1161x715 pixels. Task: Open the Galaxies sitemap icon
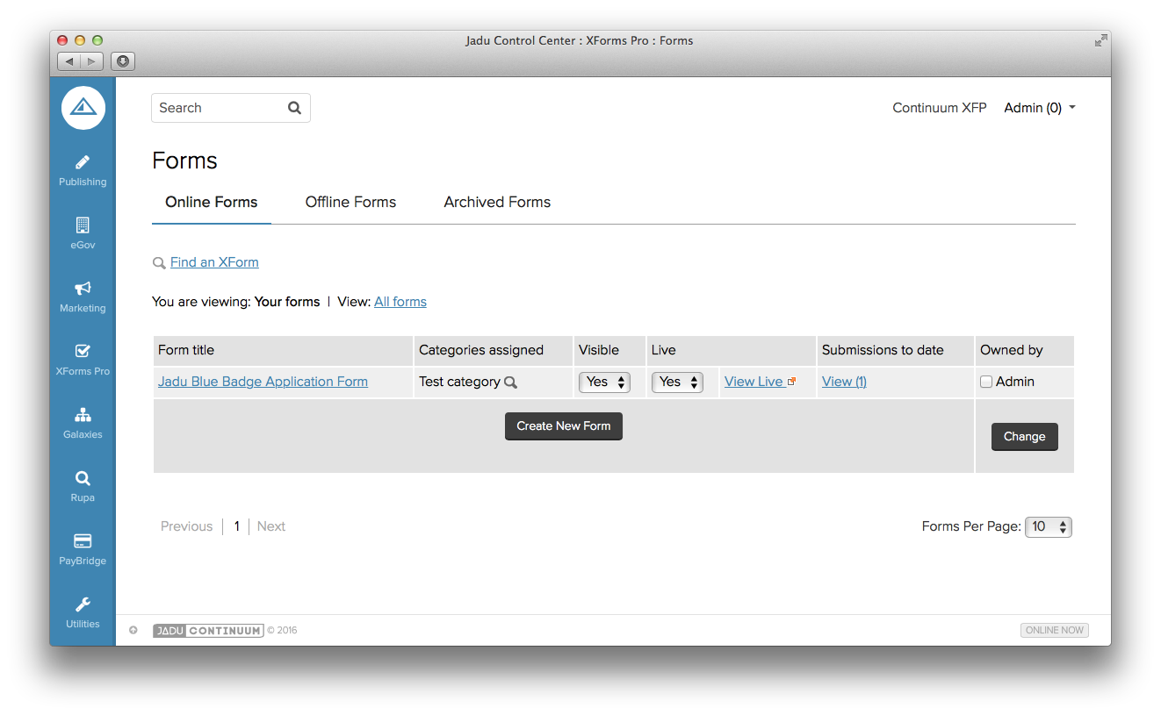83,415
